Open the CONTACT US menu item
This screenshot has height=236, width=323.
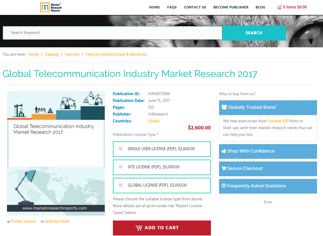pyautogui.click(x=195, y=7)
